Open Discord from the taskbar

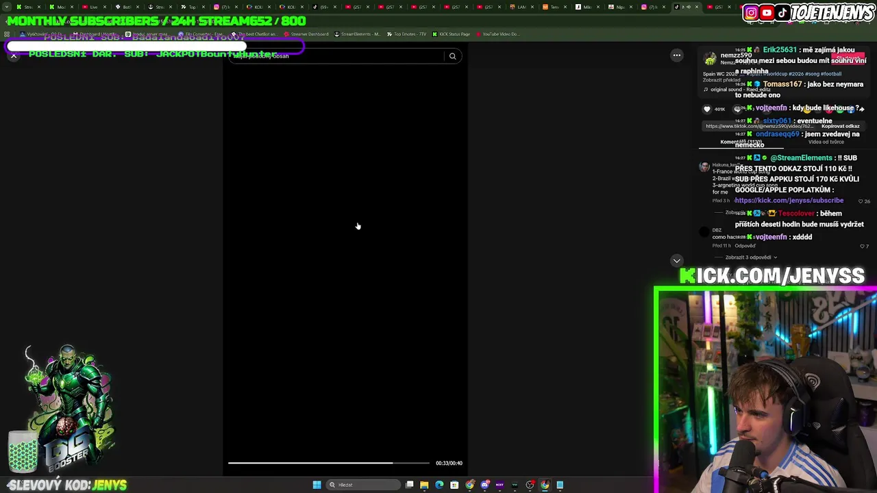(x=485, y=485)
